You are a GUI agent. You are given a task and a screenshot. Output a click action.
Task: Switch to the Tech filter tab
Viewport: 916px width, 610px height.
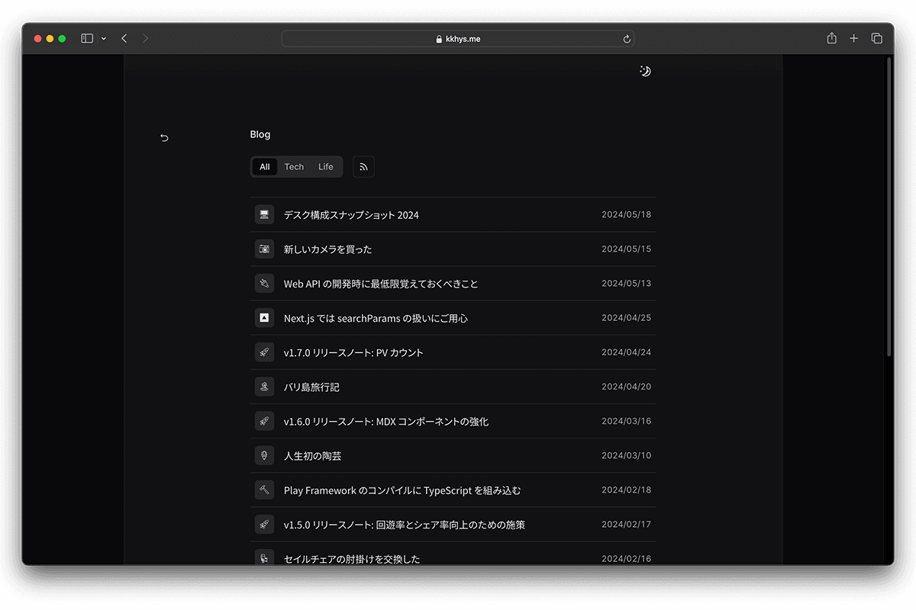coord(294,166)
